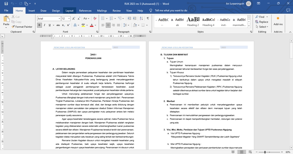Screen dimensions: 293x154
Task: Expand bullet list options
Action: point(107,19)
